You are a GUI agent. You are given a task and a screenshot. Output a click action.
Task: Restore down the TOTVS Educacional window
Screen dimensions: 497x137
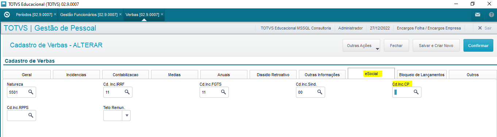click(x=472, y=4)
